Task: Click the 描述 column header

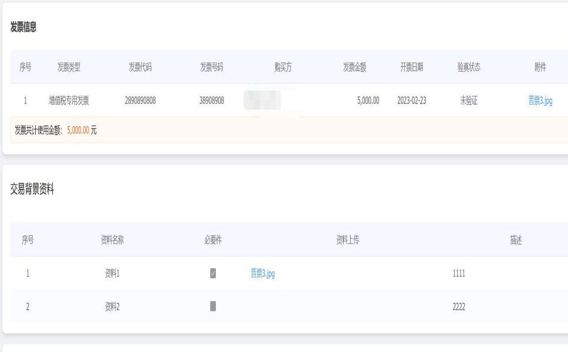Action: pos(516,240)
